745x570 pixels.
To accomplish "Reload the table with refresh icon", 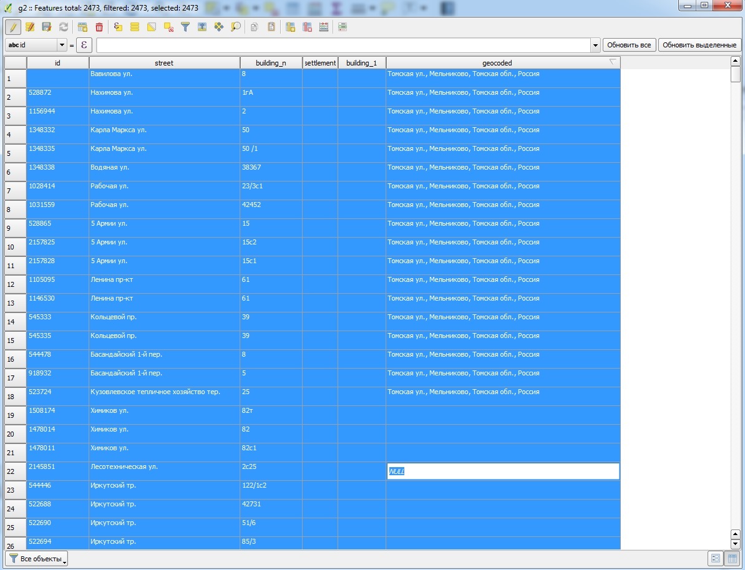I will pyautogui.click(x=63, y=27).
